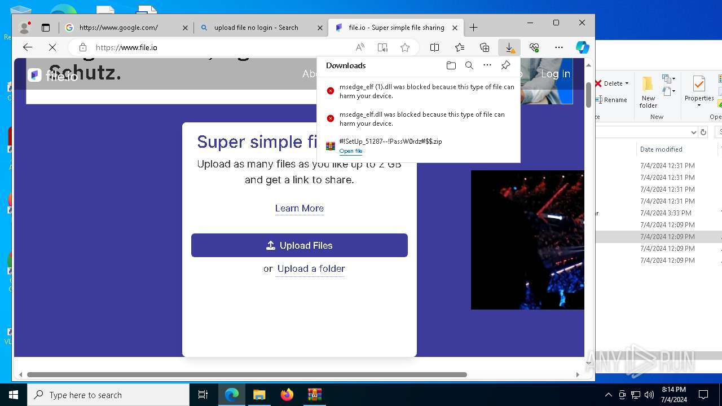Refresh the Explorer folder view
722x406 pixels.
pos(703,132)
